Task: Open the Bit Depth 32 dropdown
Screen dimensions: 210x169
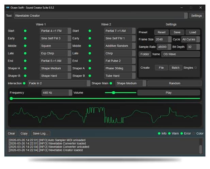Action: pyautogui.click(x=193, y=47)
